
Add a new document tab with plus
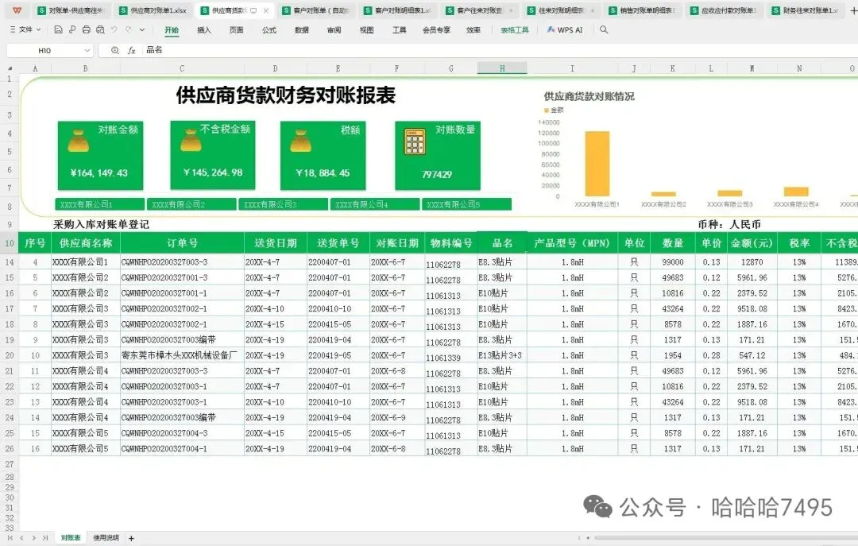[x=853, y=10]
